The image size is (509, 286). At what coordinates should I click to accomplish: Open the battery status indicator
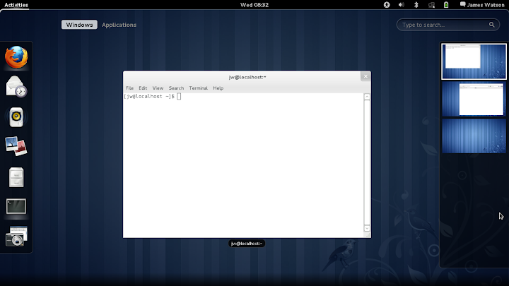pos(446,5)
